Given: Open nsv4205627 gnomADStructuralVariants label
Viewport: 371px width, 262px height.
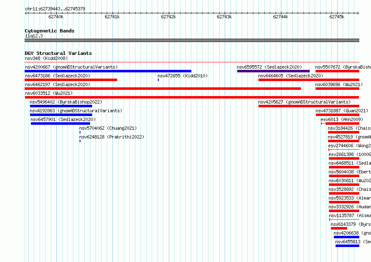Looking at the screenshot, I should 305,102.
